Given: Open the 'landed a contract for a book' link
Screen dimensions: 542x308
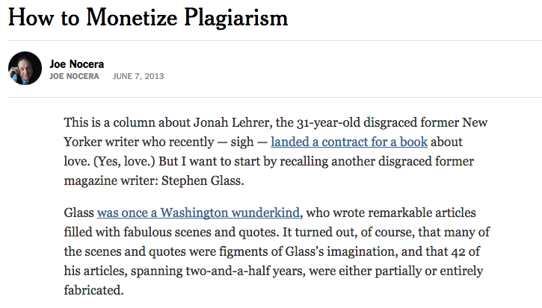Looking at the screenshot, I should (349, 142).
